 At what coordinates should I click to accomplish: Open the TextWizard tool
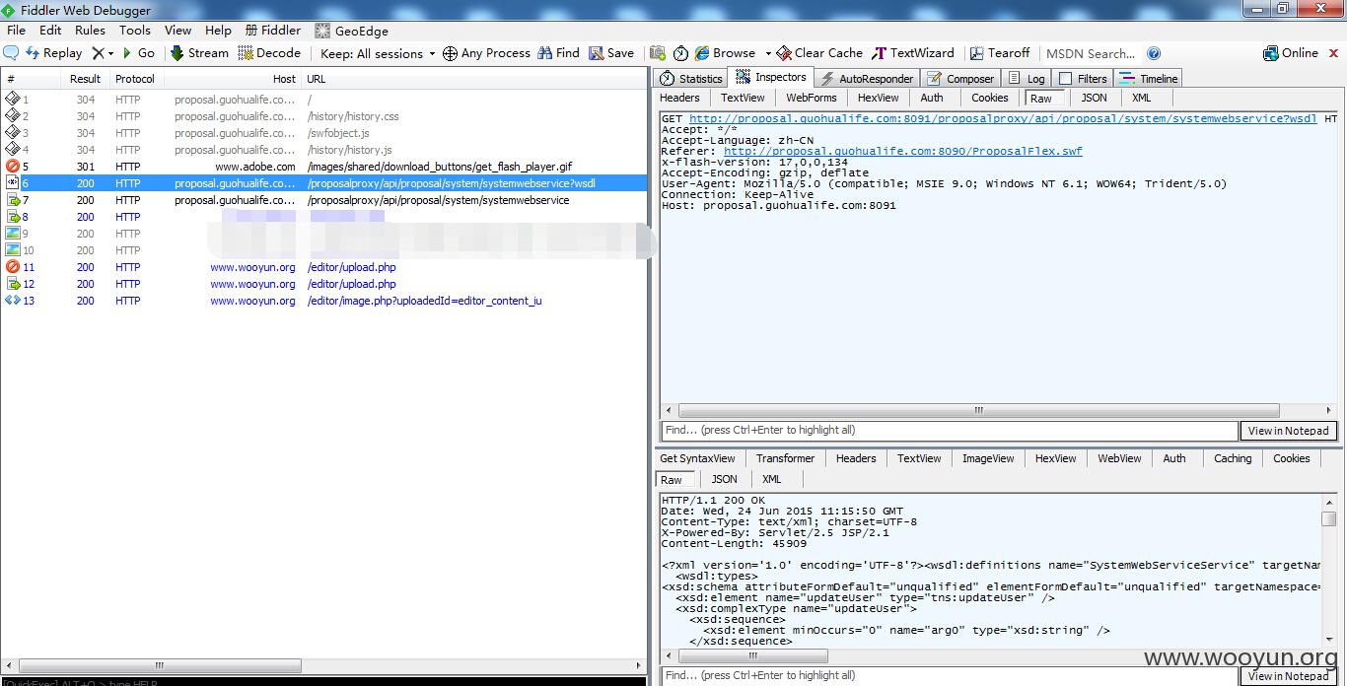[913, 53]
